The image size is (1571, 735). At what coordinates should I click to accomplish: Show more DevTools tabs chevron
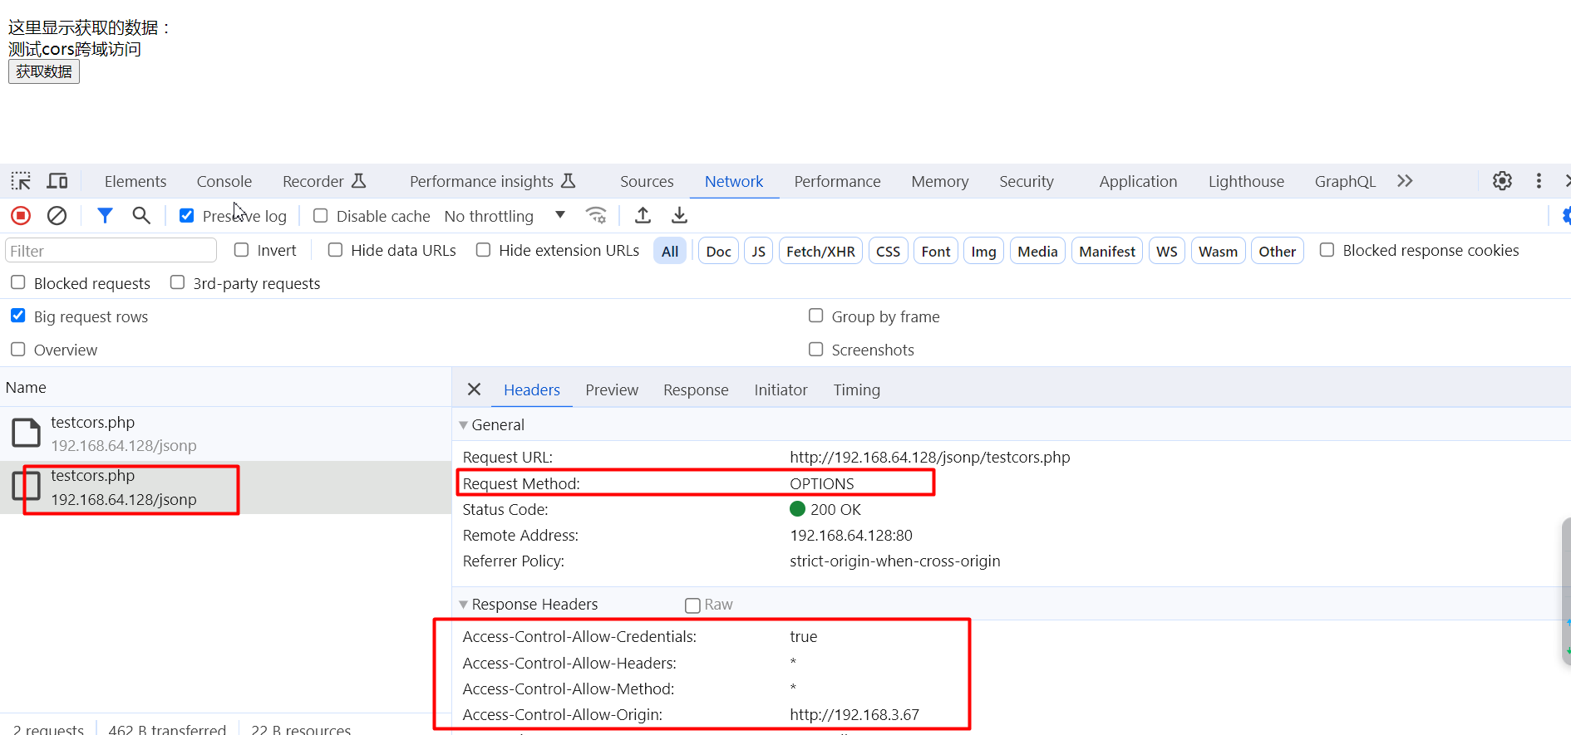pos(1405,181)
